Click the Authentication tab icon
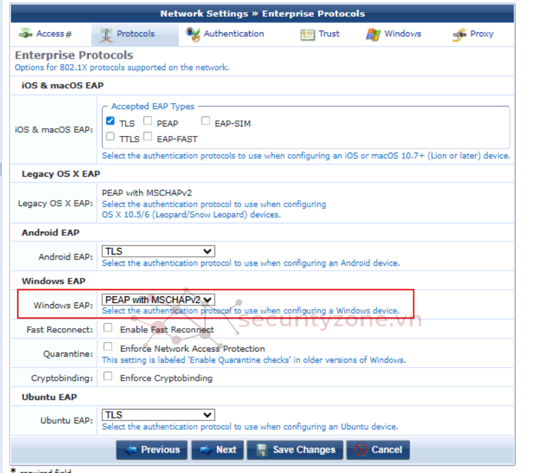 (x=193, y=35)
